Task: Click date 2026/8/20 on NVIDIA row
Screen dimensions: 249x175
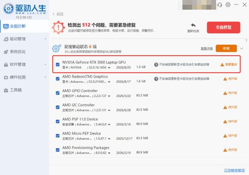Action: [123, 67]
